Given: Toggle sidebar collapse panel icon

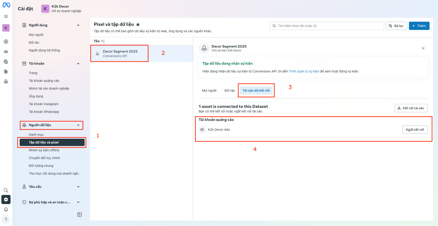Looking at the screenshot, I should click(80, 214).
